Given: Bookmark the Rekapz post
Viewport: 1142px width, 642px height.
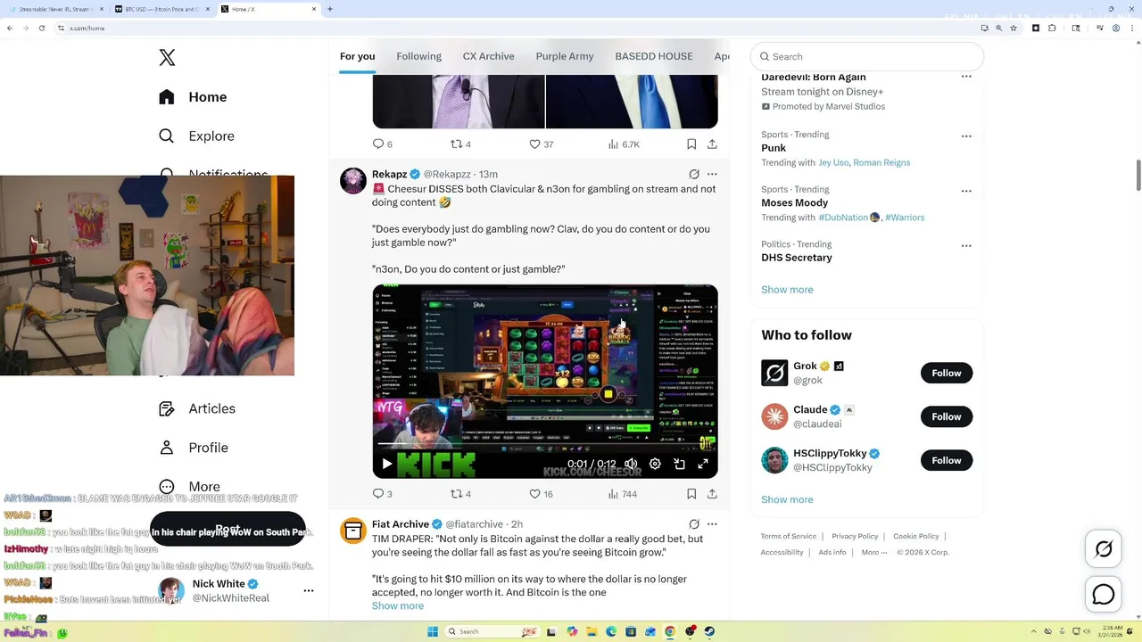Looking at the screenshot, I should click(x=691, y=493).
